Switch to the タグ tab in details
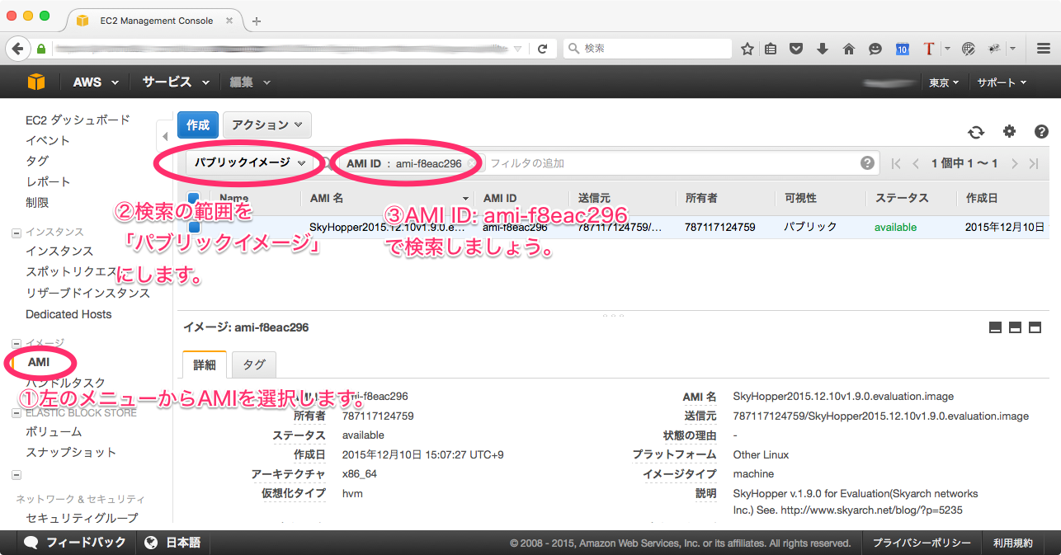 (x=254, y=365)
